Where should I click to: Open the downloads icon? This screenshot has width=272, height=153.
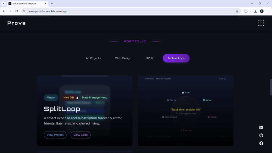coord(255,11)
